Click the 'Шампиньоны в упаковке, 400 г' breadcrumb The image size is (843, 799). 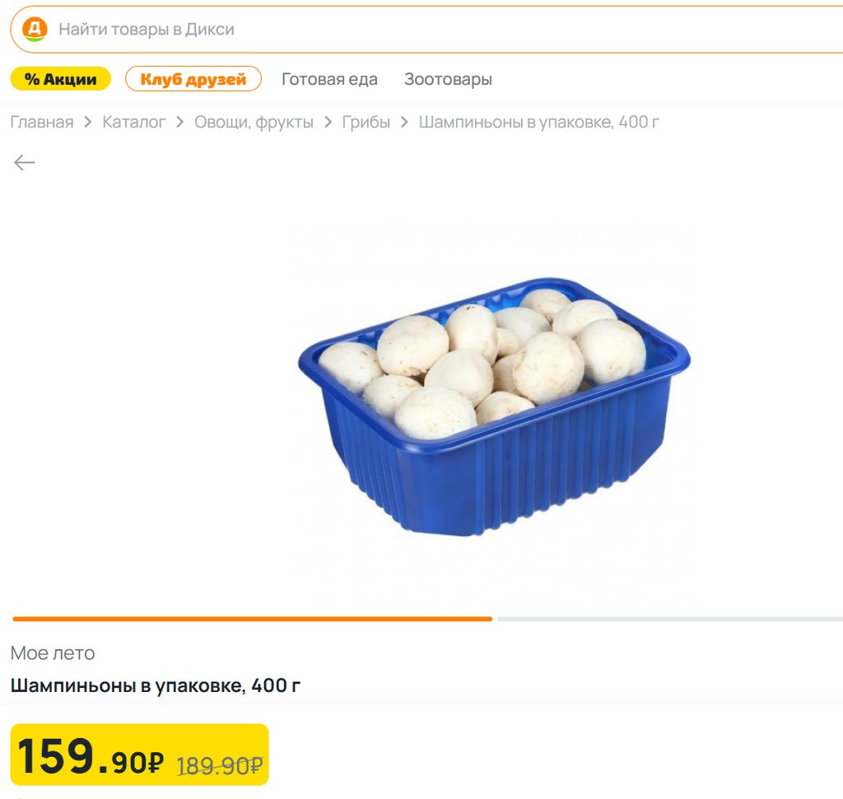point(539,123)
